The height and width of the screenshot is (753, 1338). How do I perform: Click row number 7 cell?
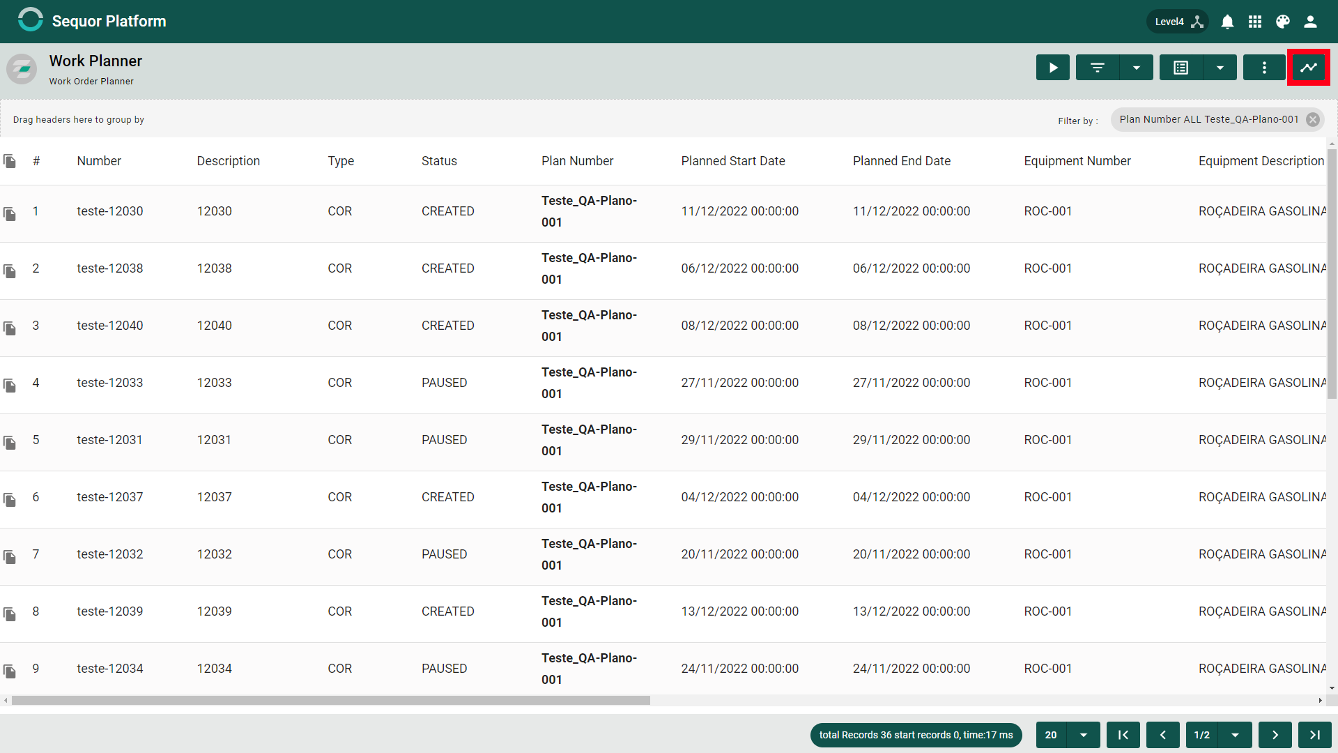pos(36,554)
